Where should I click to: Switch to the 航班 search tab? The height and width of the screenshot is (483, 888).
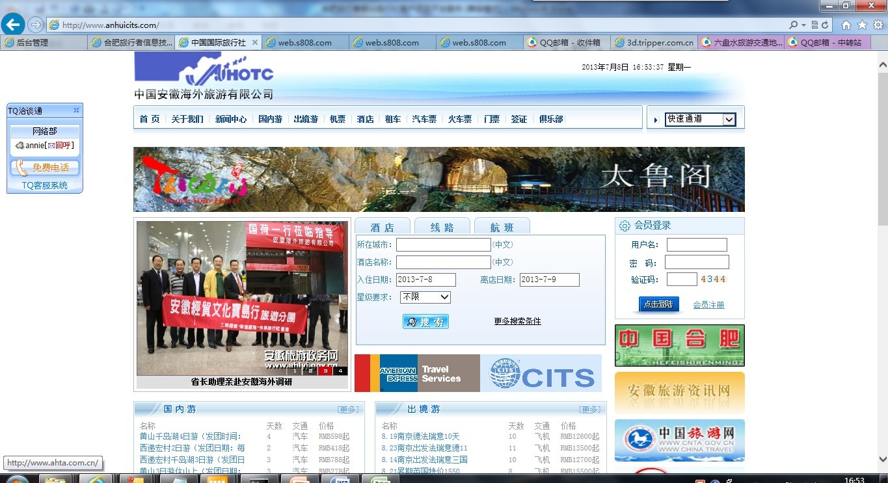(502, 227)
